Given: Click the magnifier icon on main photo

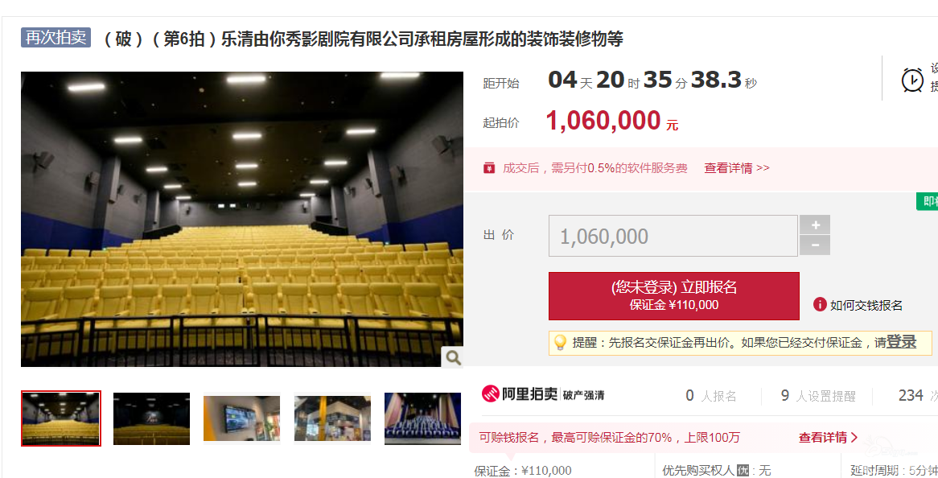Looking at the screenshot, I should click(x=453, y=358).
